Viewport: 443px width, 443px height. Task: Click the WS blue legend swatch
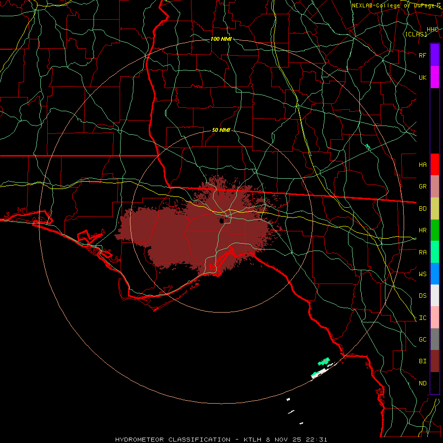click(x=435, y=274)
